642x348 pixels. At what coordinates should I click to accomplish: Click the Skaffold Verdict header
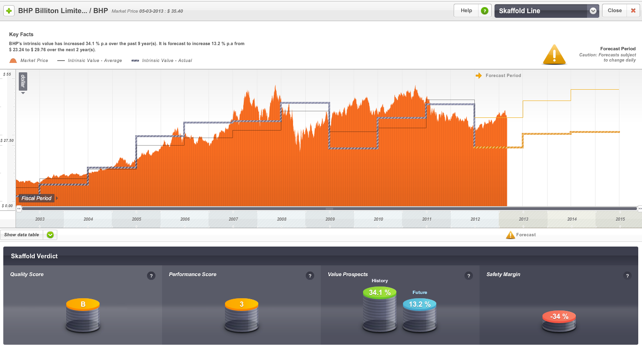[x=34, y=256]
